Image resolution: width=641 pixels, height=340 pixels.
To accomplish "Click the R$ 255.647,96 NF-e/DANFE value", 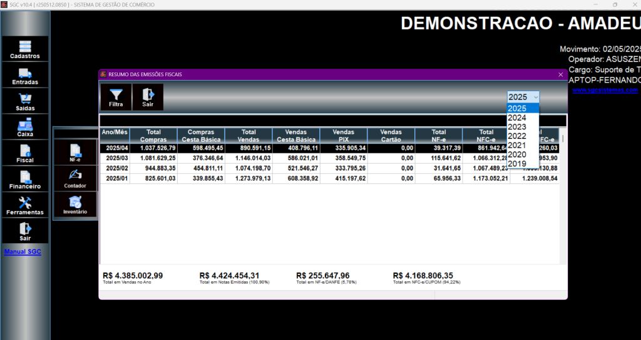I will click(323, 276).
